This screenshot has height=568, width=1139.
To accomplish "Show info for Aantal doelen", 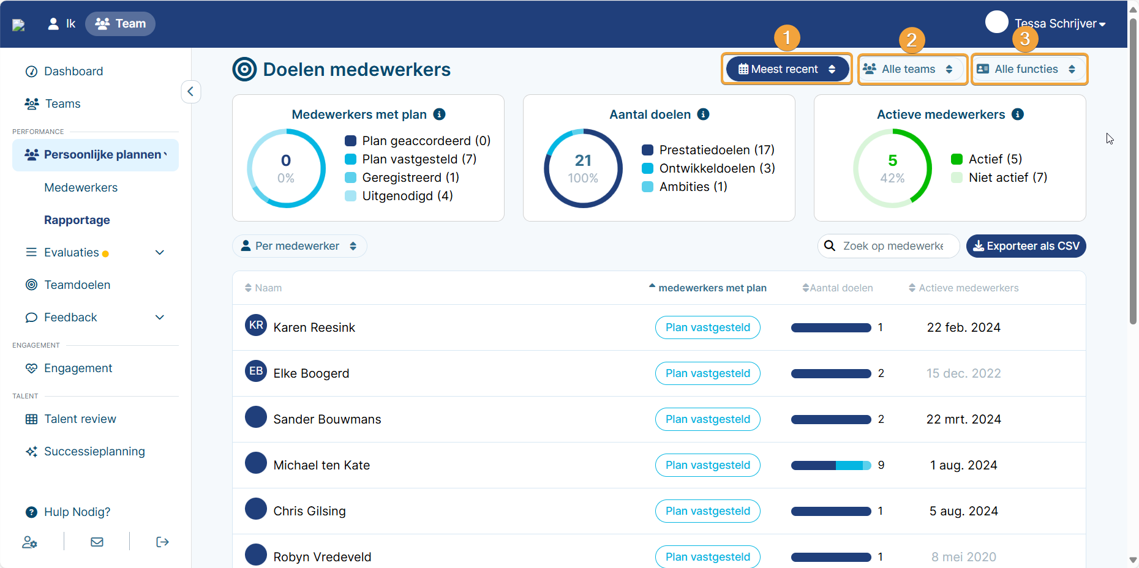I will pyautogui.click(x=703, y=114).
